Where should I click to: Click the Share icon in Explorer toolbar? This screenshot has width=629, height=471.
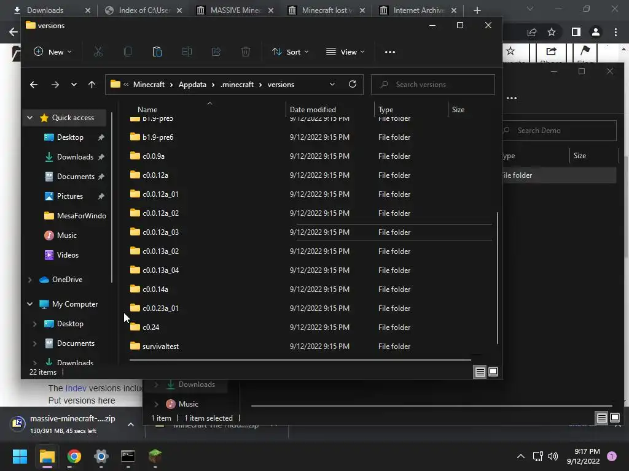point(216,52)
